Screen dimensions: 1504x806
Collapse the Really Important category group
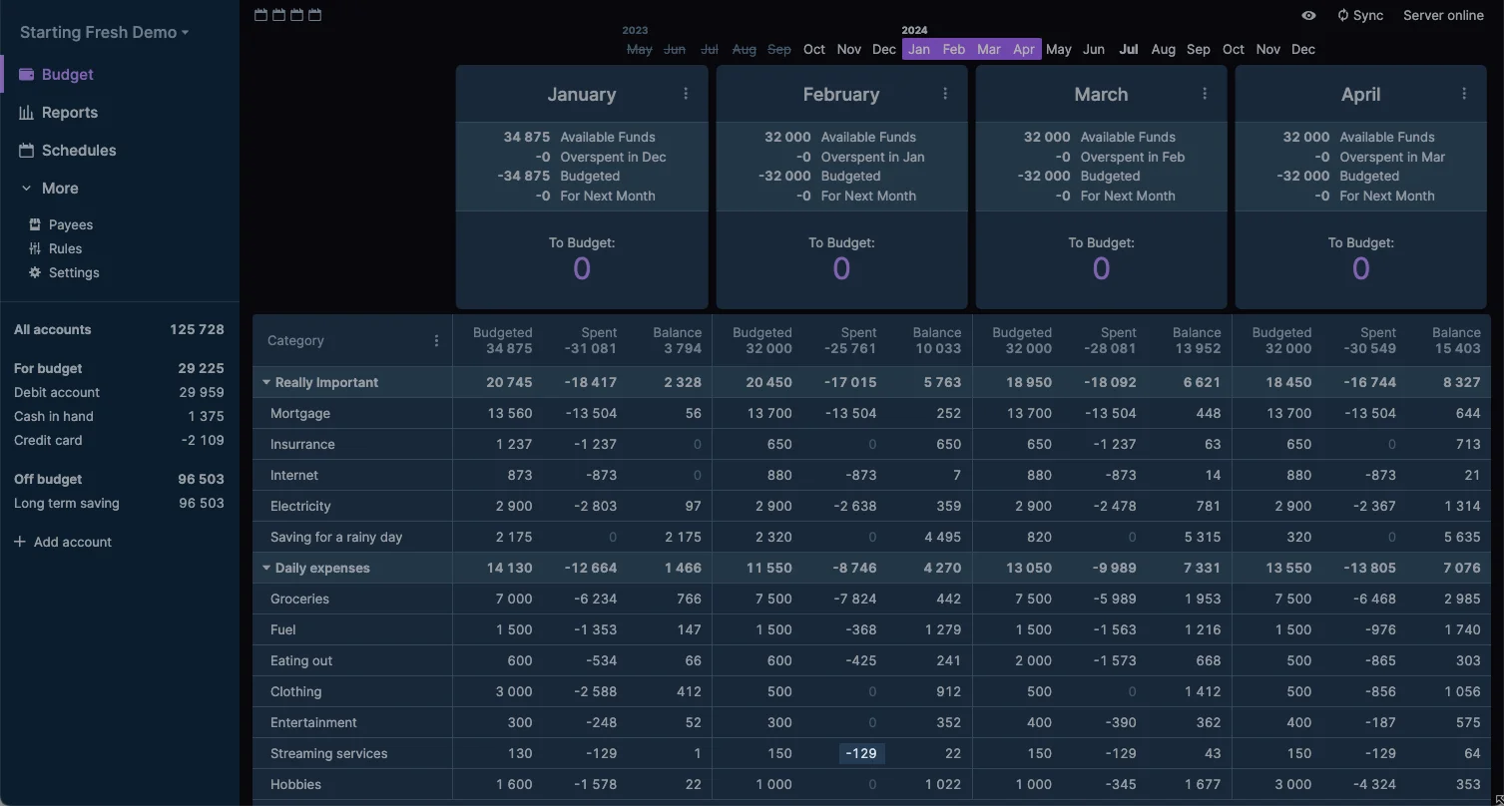(x=265, y=381)
